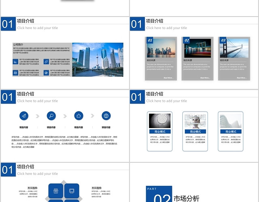Image resolution: width=259 pixels, height=202 pixels.
Task: Click Read More on card 02
Action: click(x=205, y=78)
